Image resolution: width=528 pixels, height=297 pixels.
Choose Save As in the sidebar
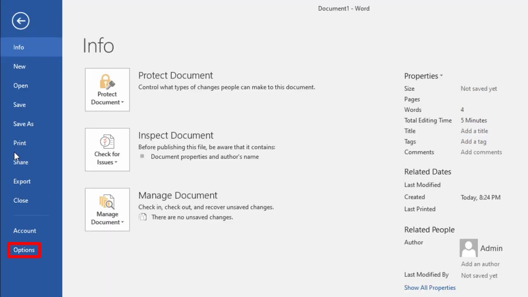23,124
